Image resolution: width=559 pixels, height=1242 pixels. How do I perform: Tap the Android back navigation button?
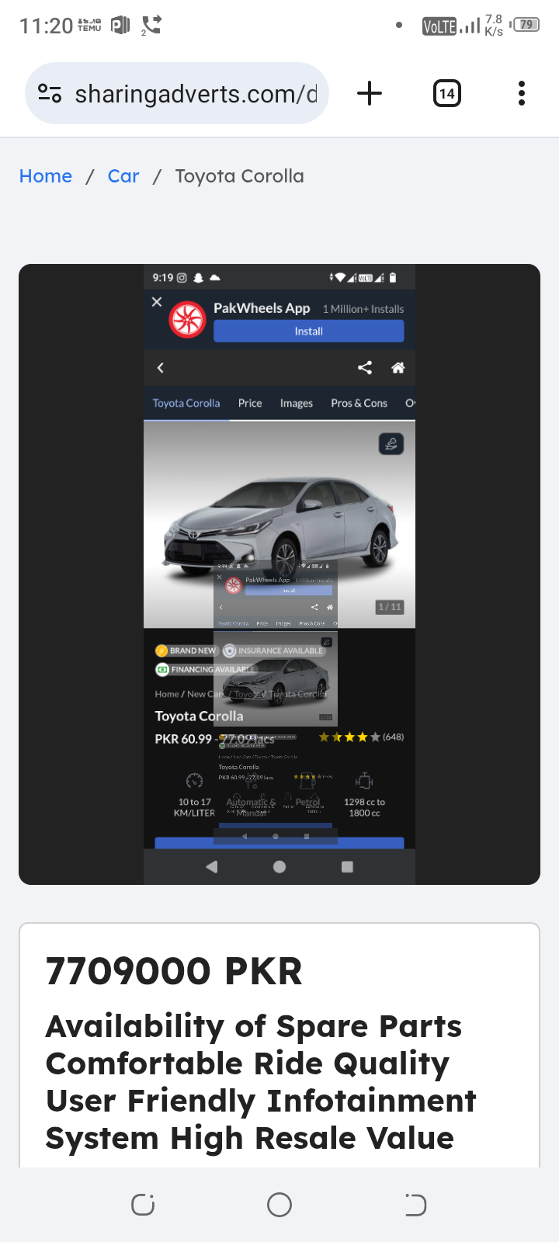click(x=415, y=1205)
